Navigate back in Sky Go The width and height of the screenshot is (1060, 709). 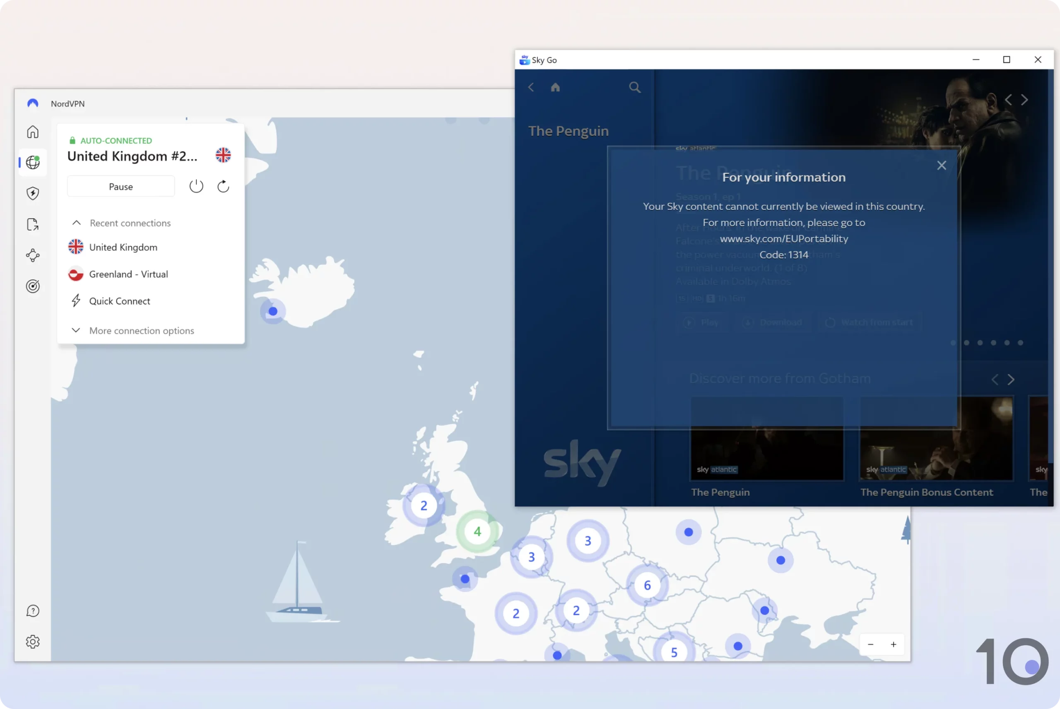(x=531, y=87)
